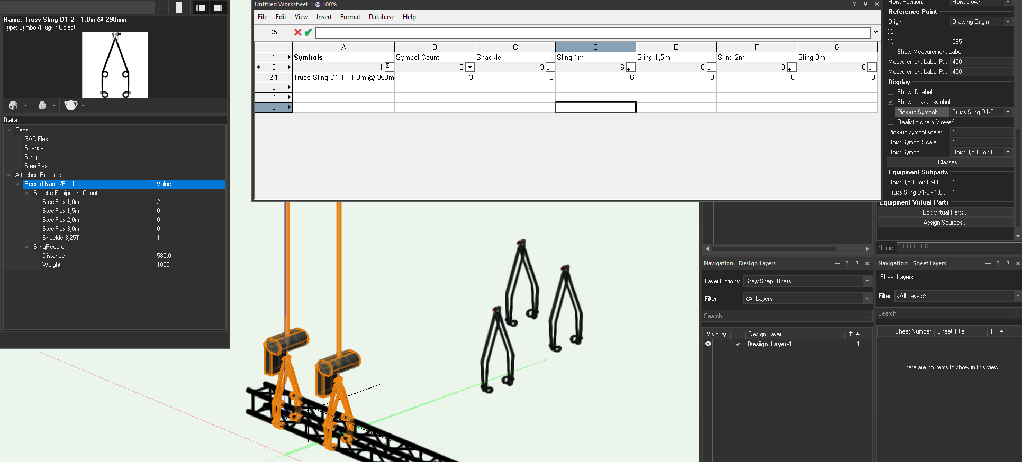Open the Database menu in the worksheet
Image resolution: width=1022 pixels, height=462 pixels.
(x=381, y=17)
